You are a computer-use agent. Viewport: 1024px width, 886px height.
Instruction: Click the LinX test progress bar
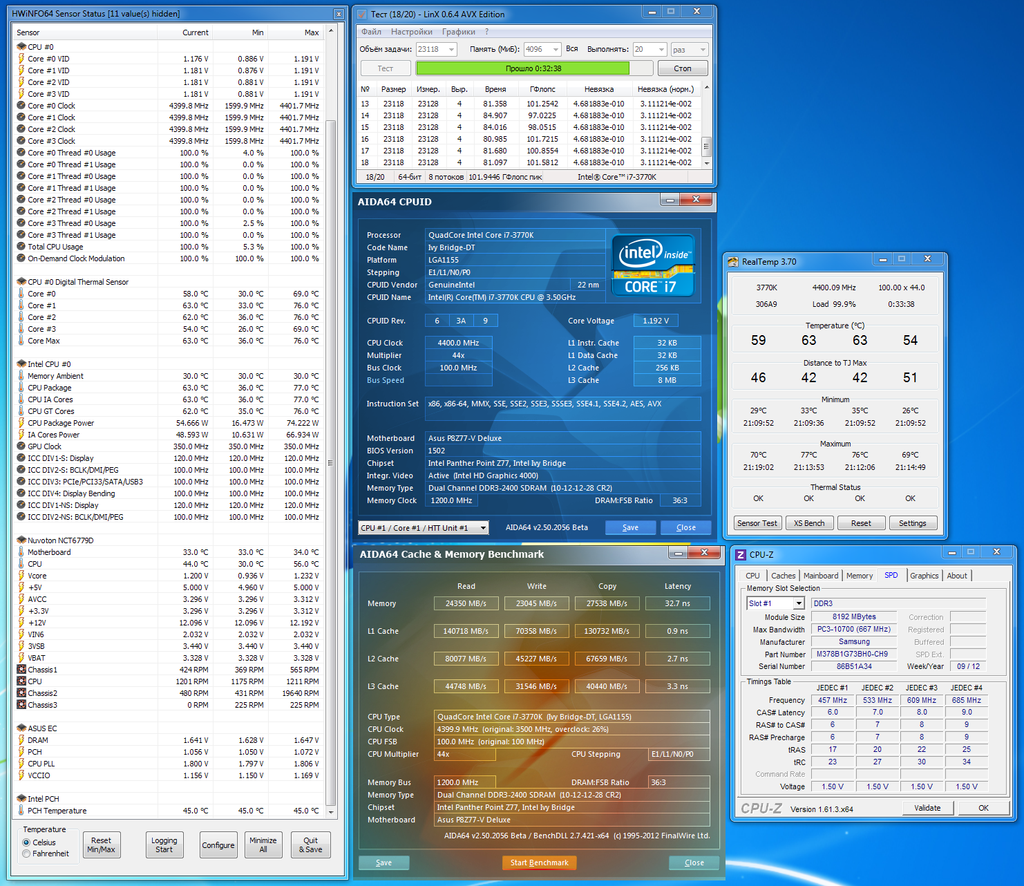[534, 68]
